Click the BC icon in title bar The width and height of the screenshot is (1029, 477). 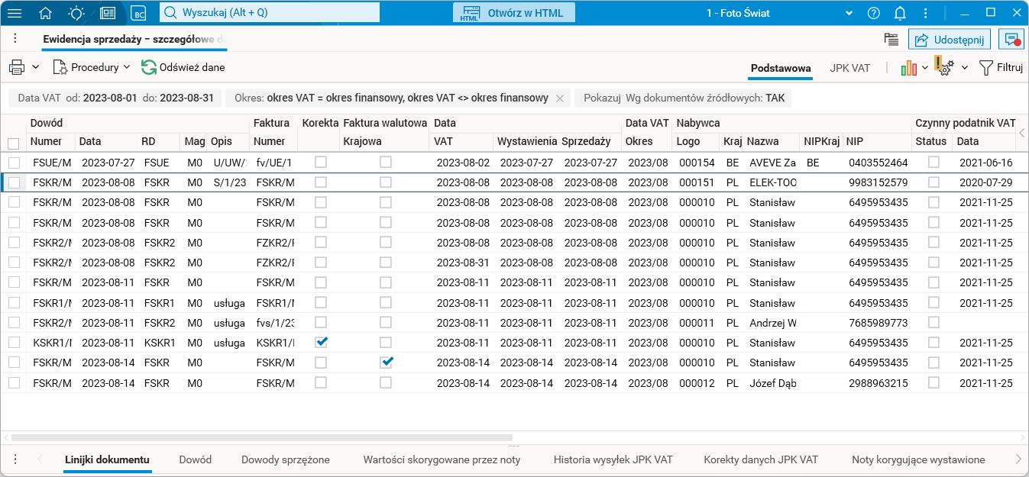coord(138,13)
